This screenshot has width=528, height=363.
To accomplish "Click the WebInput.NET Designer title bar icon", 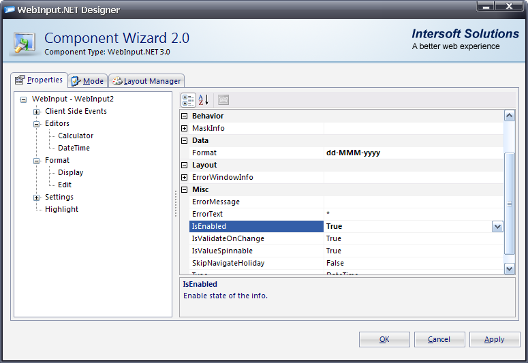I will click(10, 10).
